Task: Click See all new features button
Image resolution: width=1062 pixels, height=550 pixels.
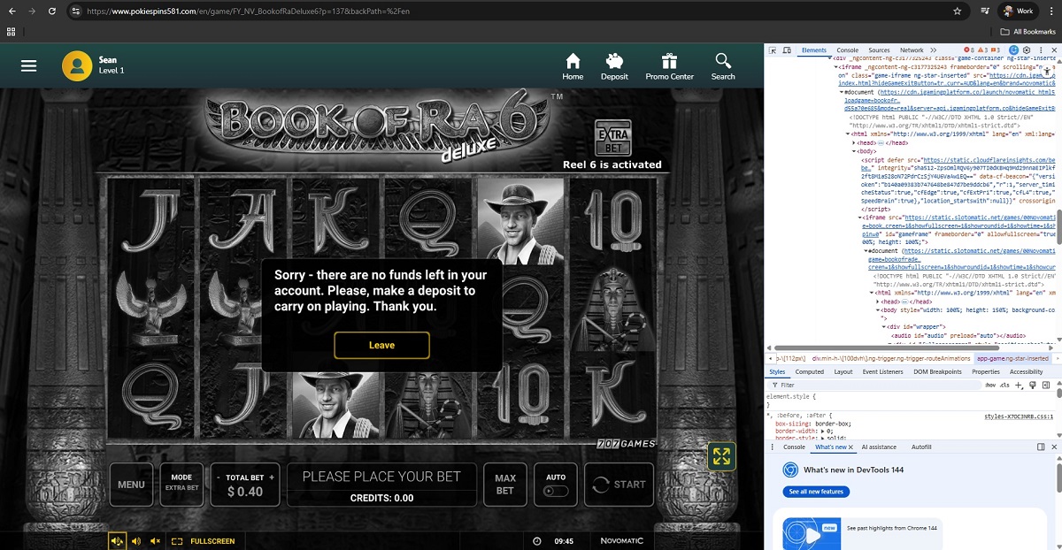Action: click(x=815, y=492)
